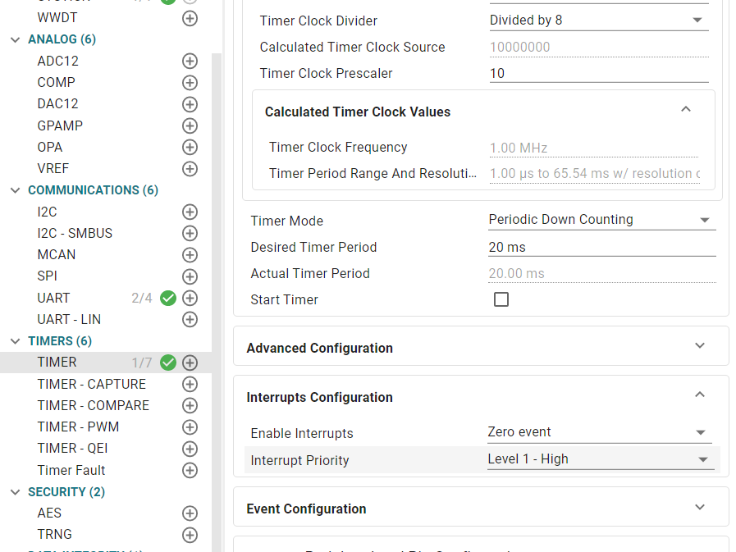Add a DAC12 module instance

pos(190,104)
